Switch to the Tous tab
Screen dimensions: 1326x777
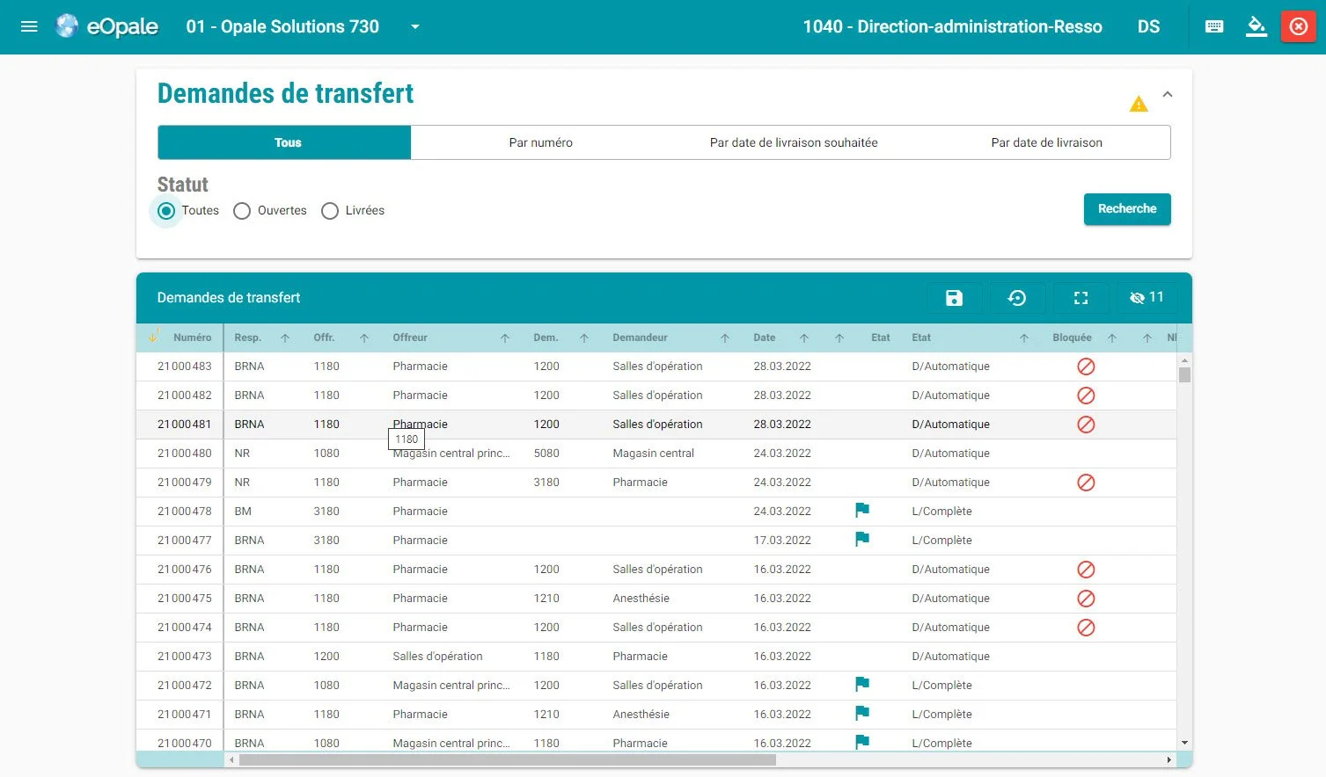click(x=284, y=142)
